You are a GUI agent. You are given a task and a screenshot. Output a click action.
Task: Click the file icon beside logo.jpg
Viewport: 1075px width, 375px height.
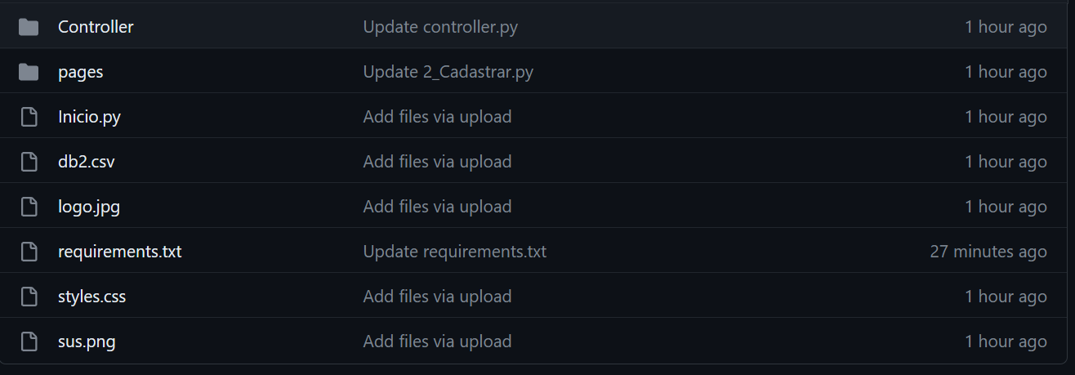point(29,208)
